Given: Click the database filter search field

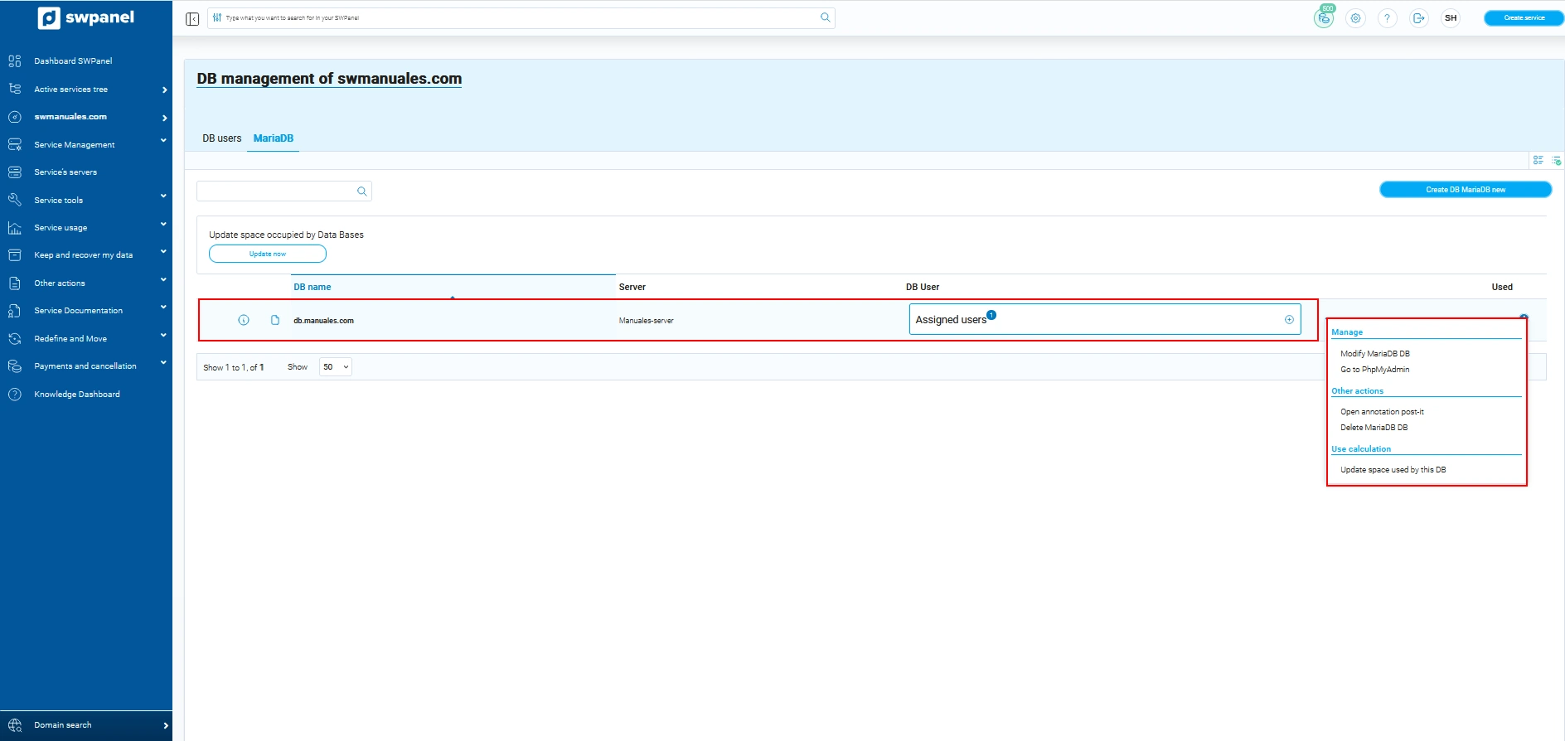Looking at the screenshot, I should click(x=276, y=191).
